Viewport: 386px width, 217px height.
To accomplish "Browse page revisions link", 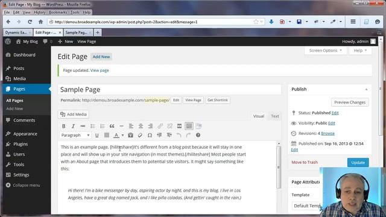I will (327, 133).
